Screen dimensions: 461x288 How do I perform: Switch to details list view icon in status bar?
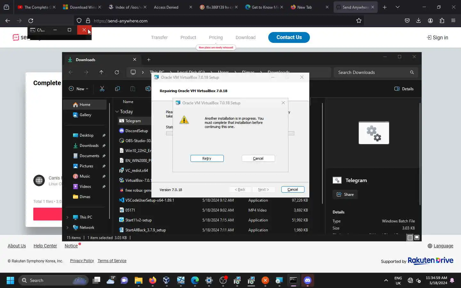tap(410, 237)
